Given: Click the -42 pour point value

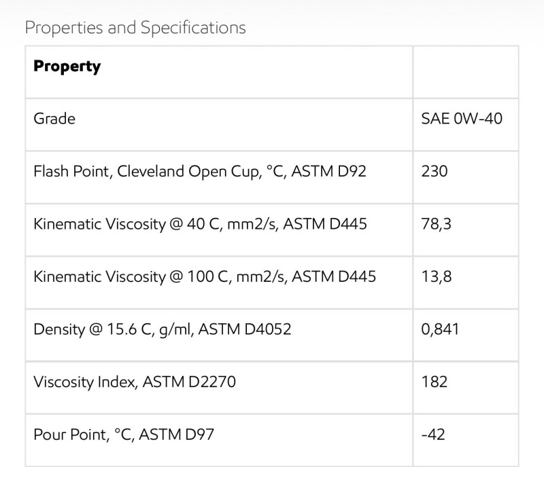Looking at the screenshot, I should click(x=433, y=434).
